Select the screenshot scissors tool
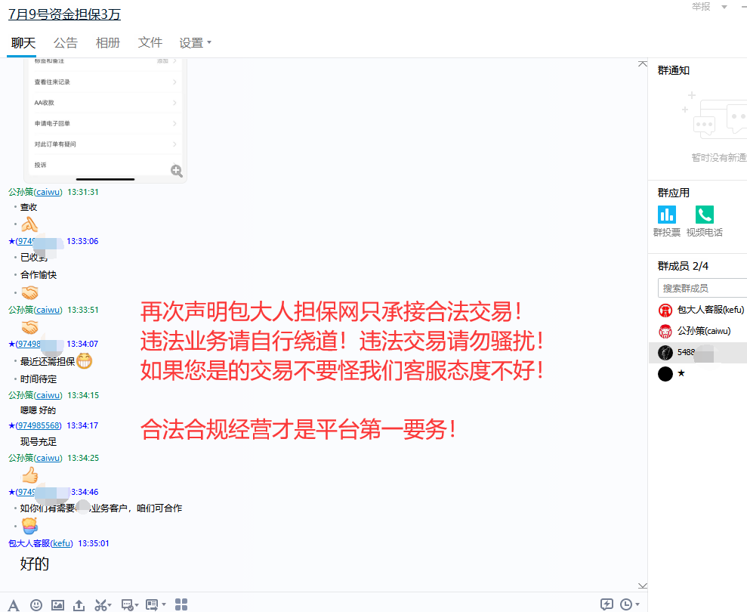 coord(100,604)
